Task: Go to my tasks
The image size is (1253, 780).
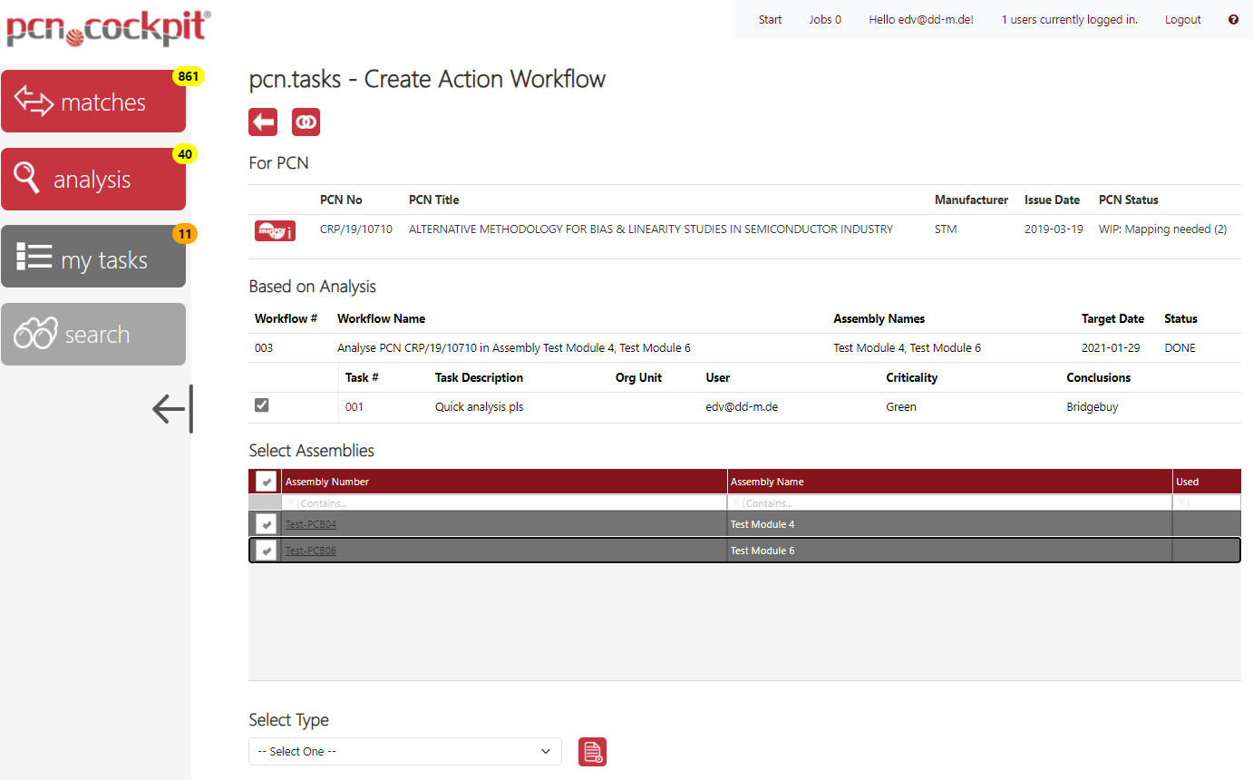Action: [x=93, y=259]
